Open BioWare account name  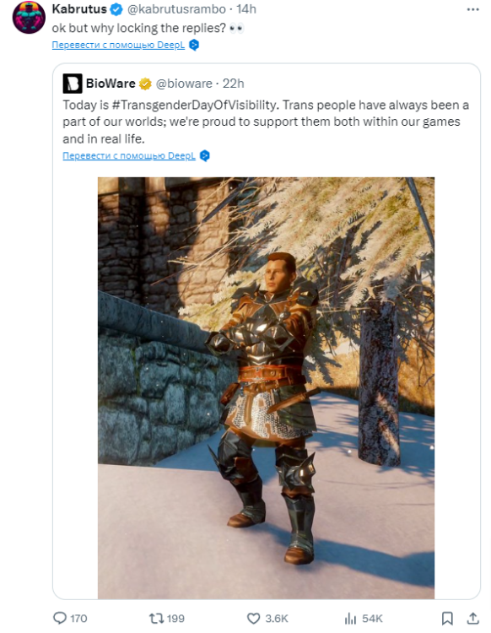pos(111,84)
